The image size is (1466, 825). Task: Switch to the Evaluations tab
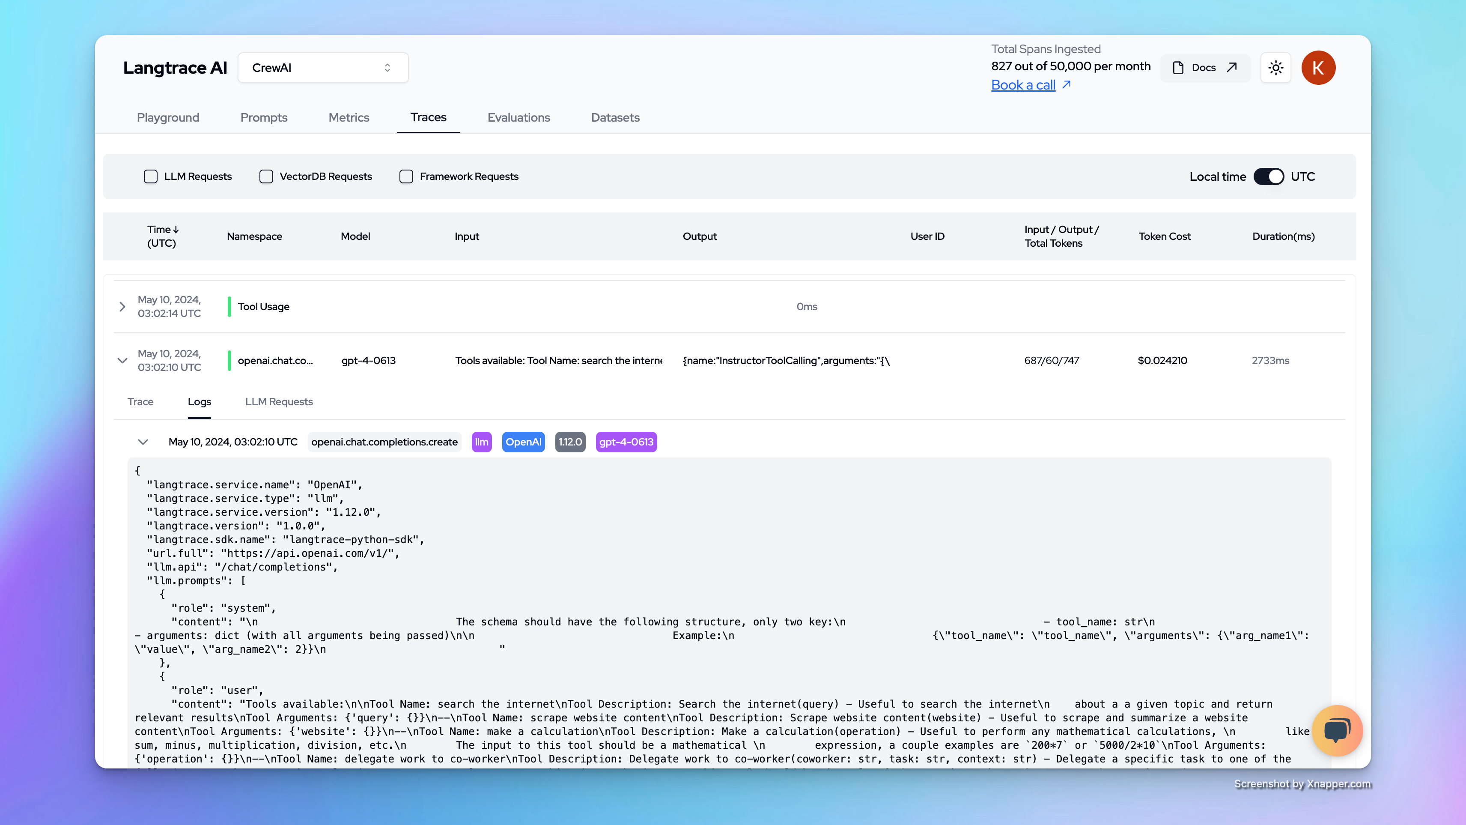(x=518, y=118)
